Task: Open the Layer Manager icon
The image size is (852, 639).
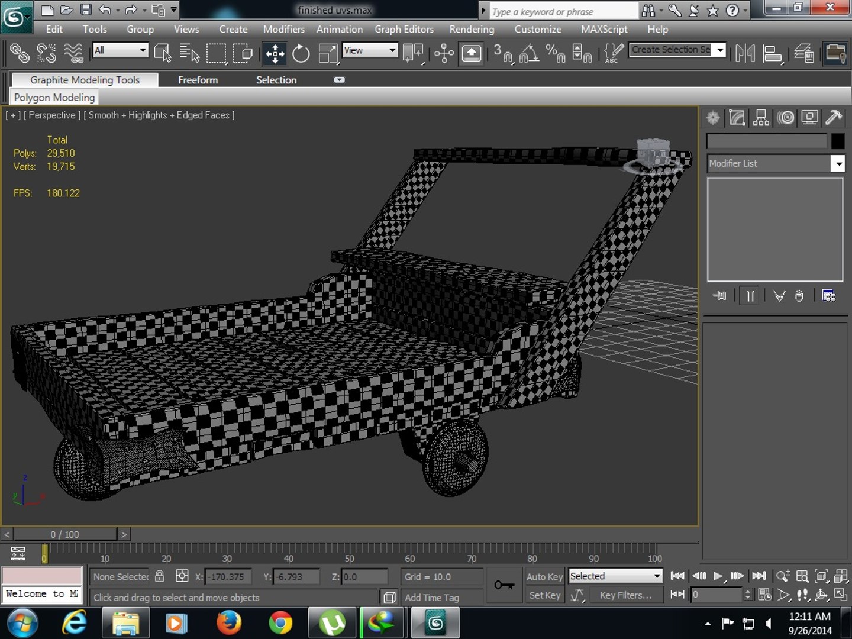Action: [804, 54]
